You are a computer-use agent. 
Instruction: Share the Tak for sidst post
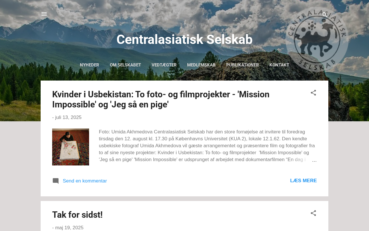tap(313, 213)
